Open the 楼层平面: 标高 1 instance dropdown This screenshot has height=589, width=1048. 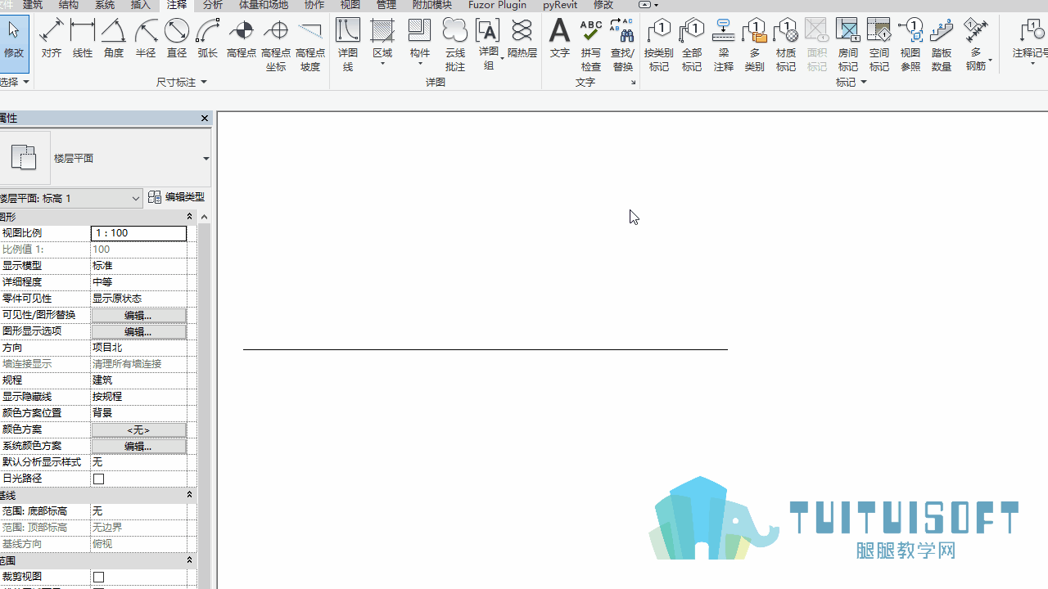[71, 198]
